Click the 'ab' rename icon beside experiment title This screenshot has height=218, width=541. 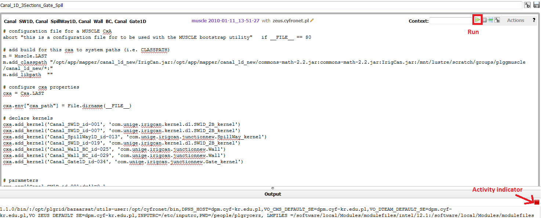click(527, 5)
